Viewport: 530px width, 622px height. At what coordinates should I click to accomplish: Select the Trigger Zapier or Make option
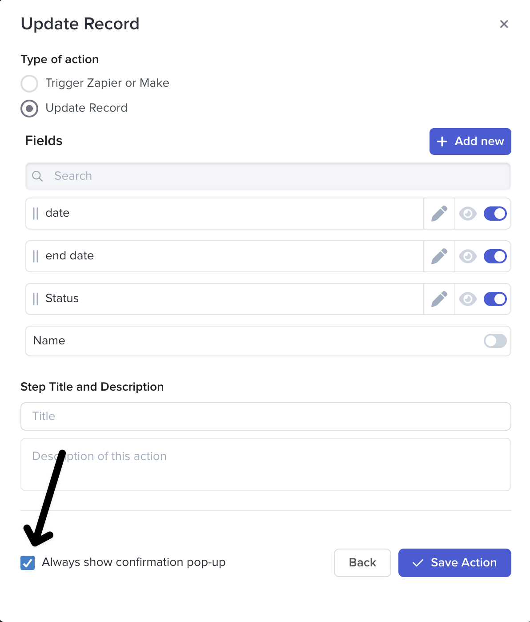click(29, 84)
